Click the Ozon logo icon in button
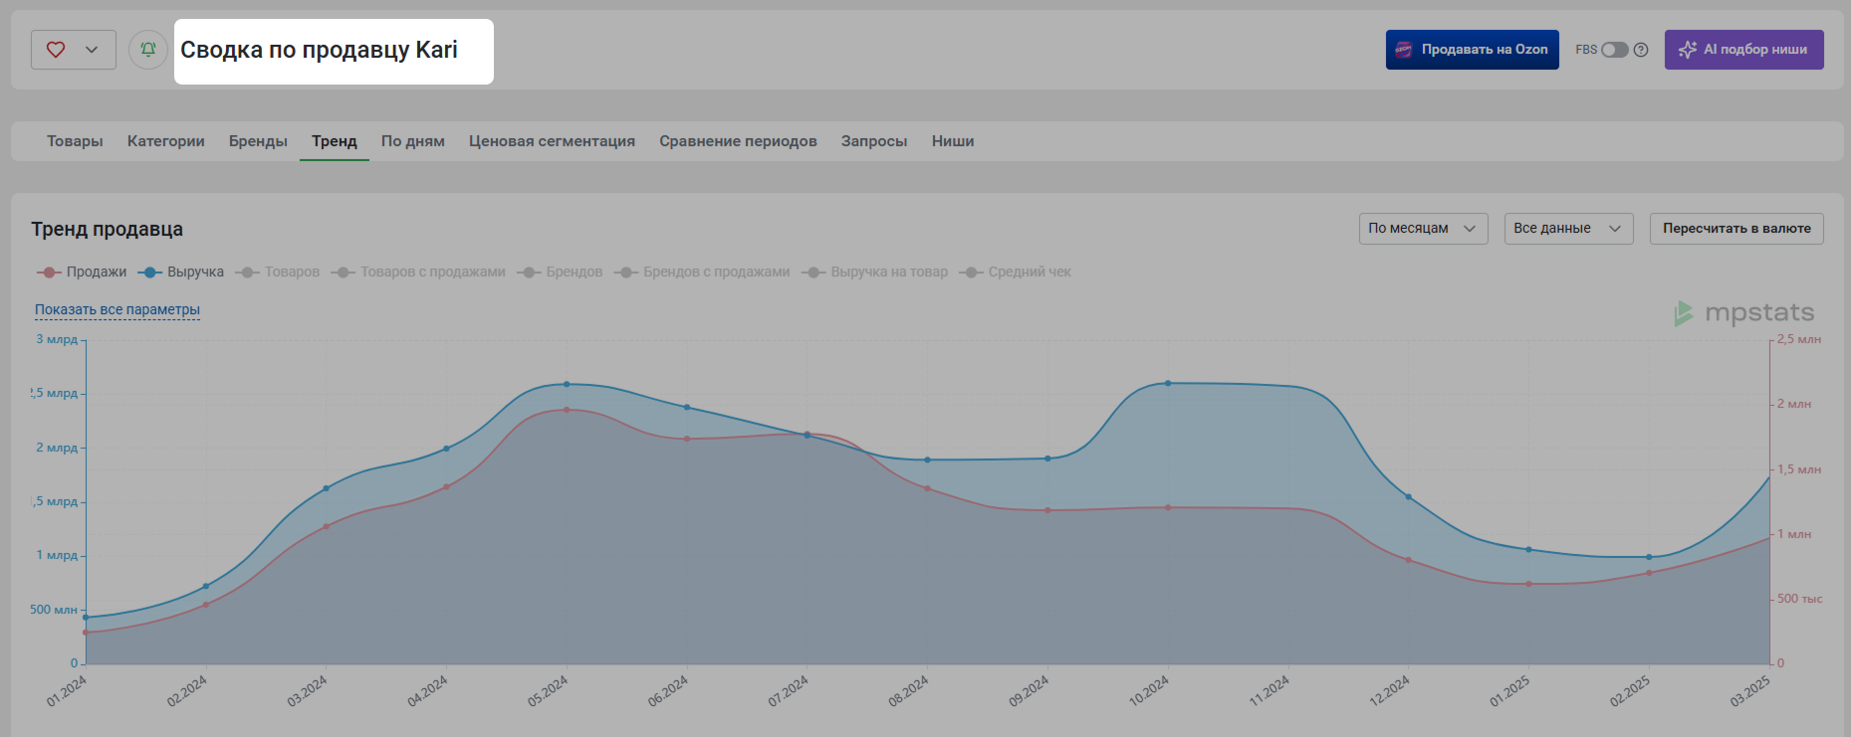 [1404, 50]
